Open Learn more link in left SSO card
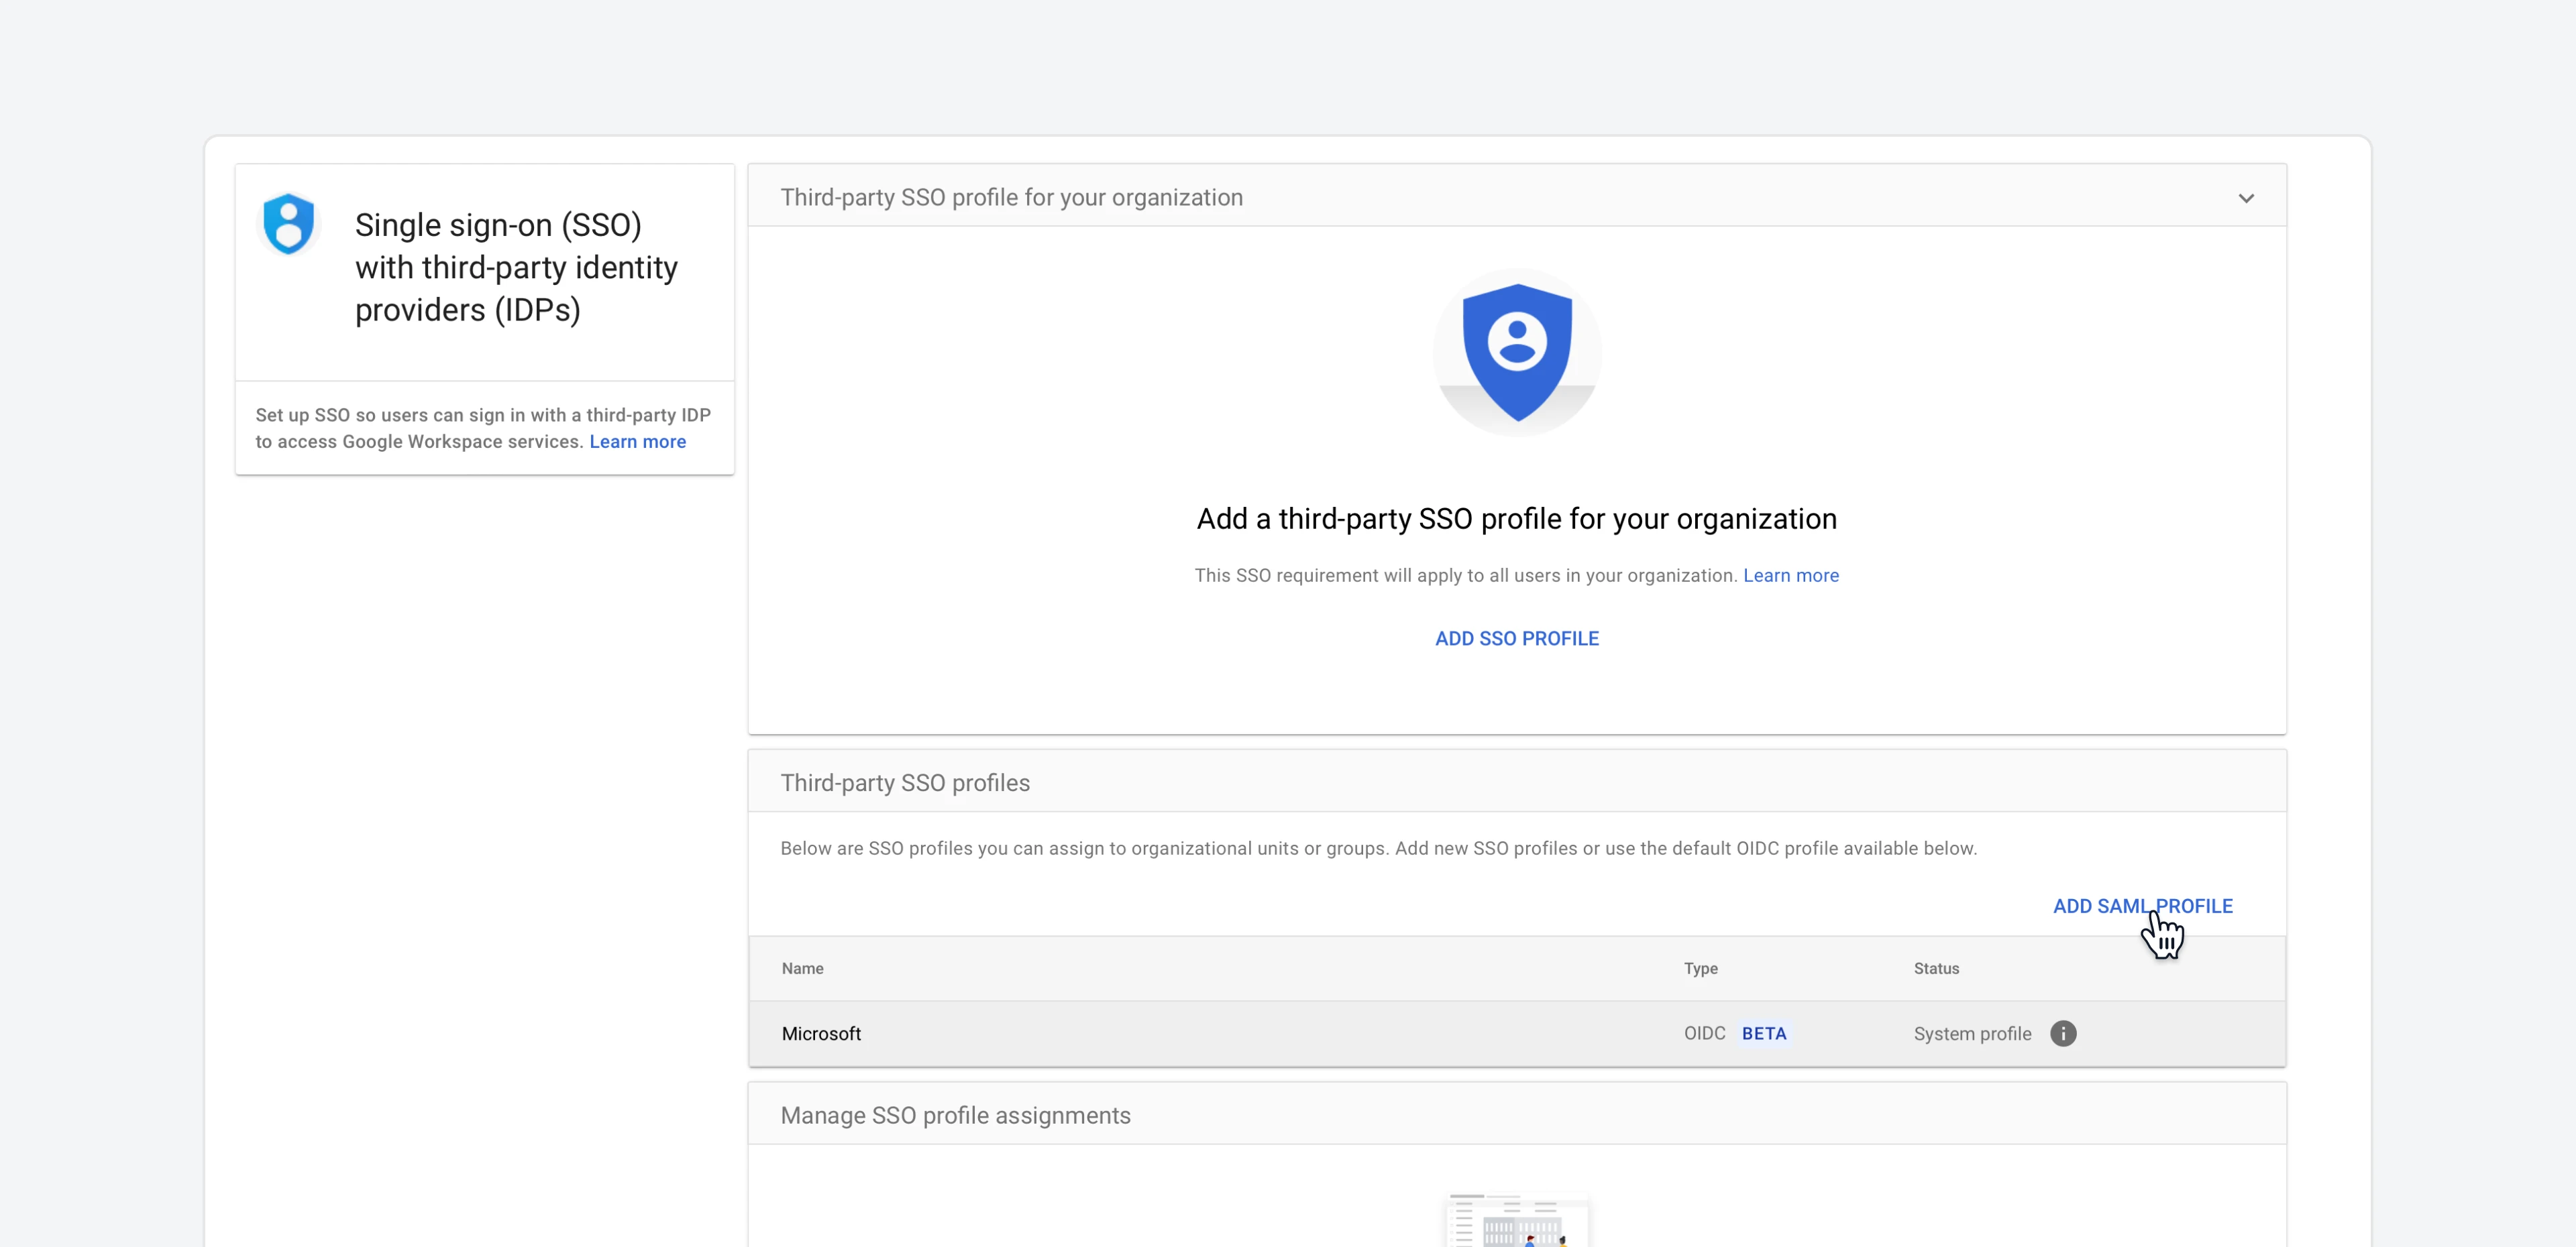2576x1247 pixels. (x=638, y=442)
